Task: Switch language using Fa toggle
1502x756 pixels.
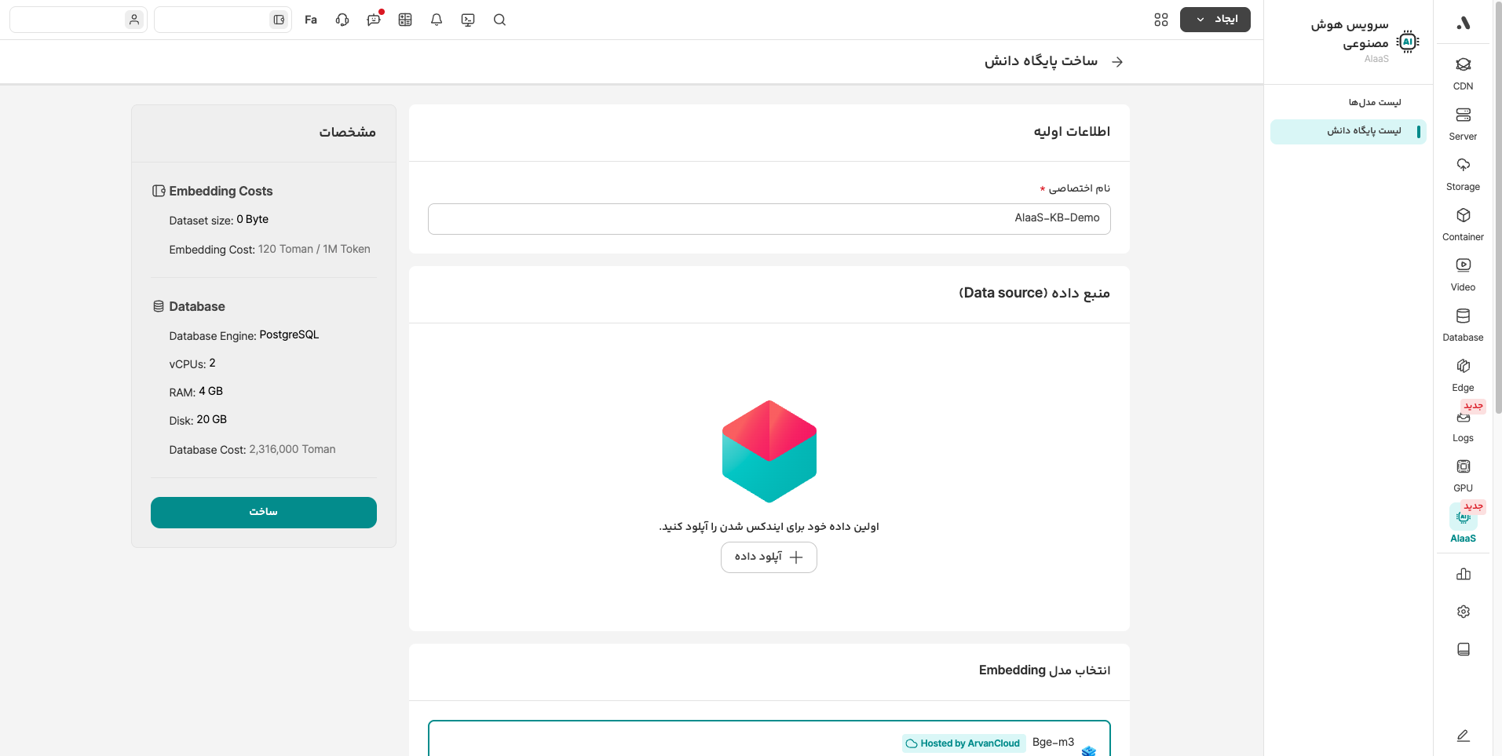Action: (x=311, y=20)
